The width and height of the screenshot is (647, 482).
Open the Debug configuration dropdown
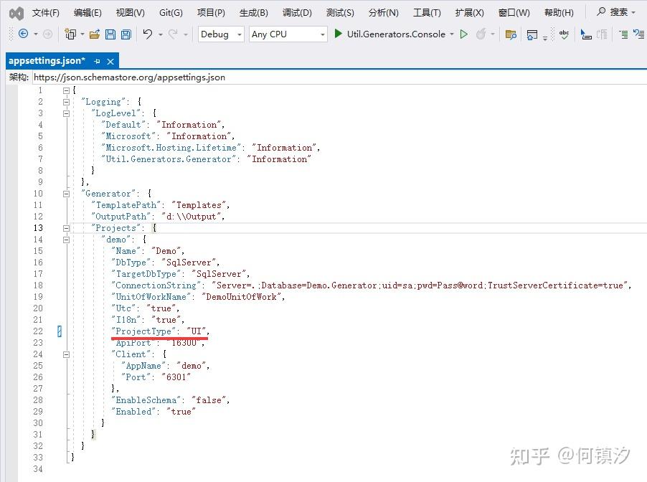tap(221, 34)
